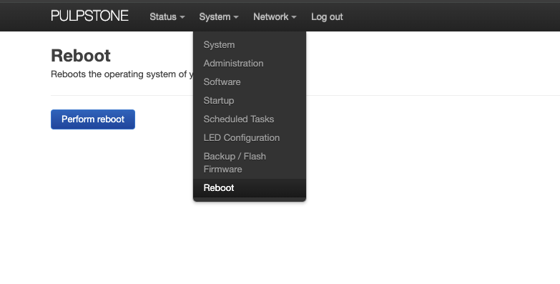Open the Status menu label
The width and height of the screenshot is (560, 284).
163,16
